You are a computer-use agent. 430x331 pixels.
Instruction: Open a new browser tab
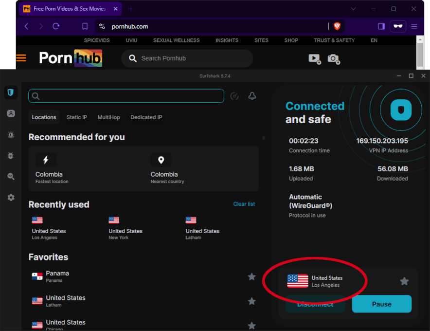point(130,9)
